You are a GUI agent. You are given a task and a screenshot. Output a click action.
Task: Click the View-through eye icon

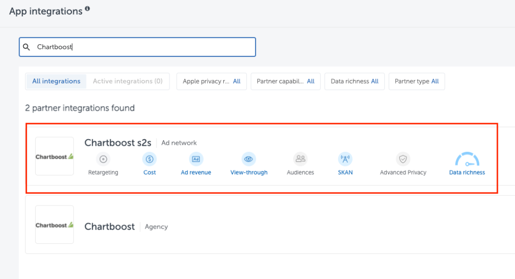tap(248, 159)
